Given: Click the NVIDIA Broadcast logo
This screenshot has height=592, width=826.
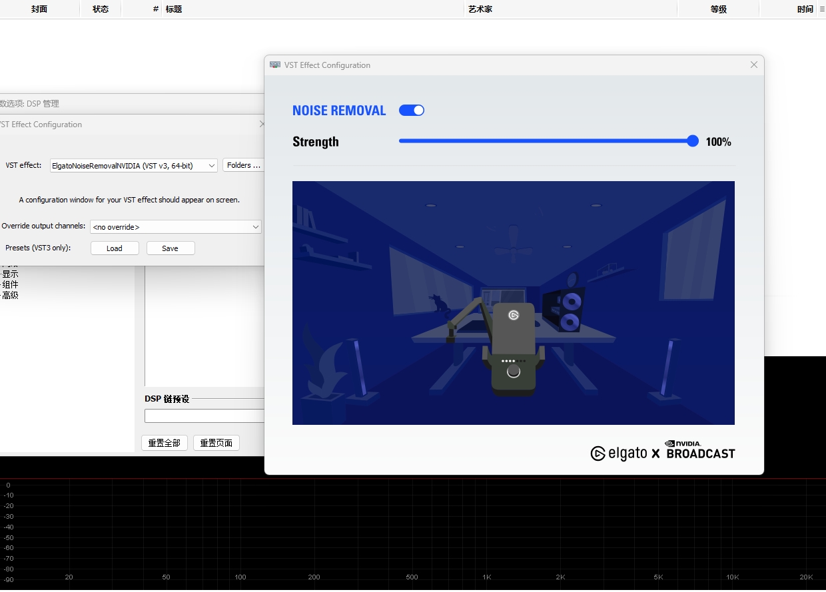Looking at the screenshot, I should coord(700,450).
